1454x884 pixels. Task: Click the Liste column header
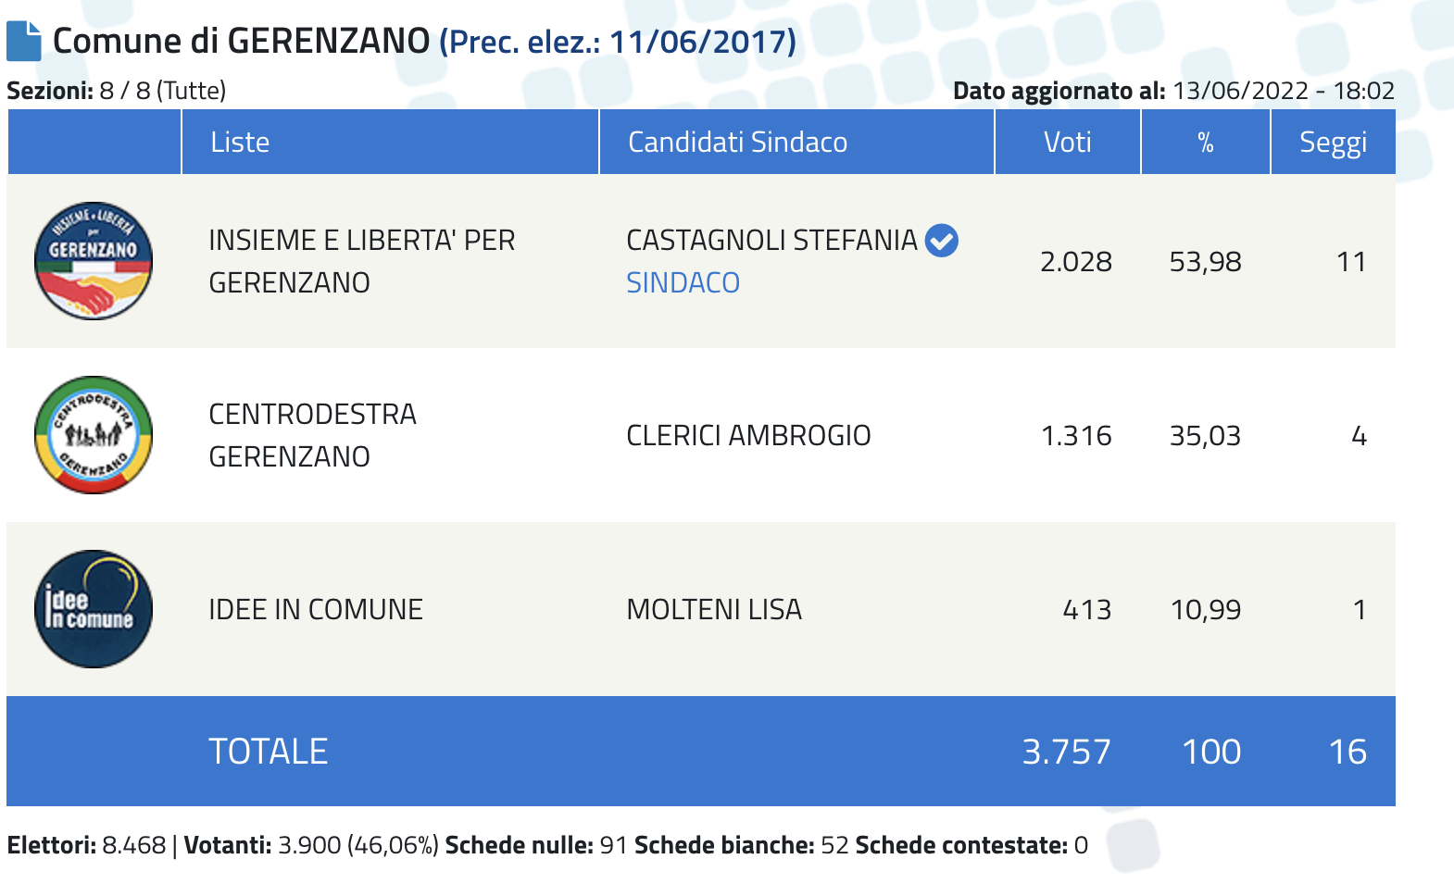pyautogui.click(x=240, y=143)
